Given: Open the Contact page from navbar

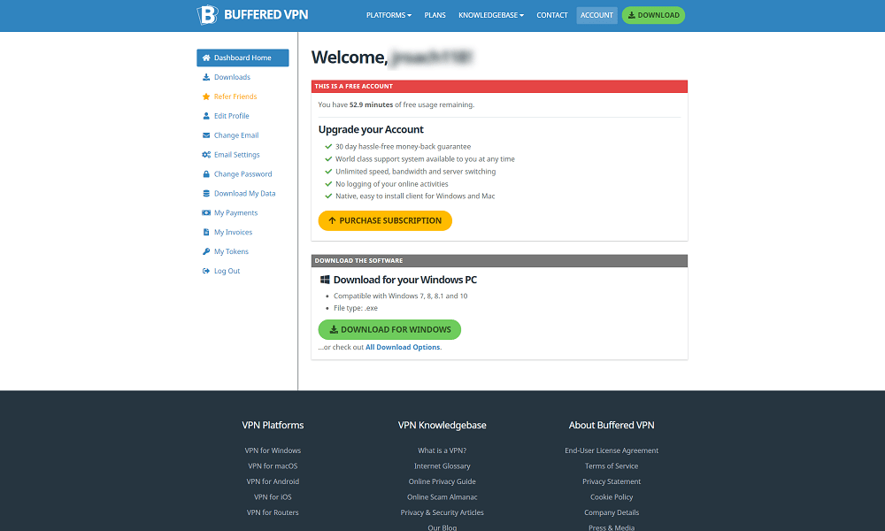Looking at the screenshot, I should coord(552,15).
